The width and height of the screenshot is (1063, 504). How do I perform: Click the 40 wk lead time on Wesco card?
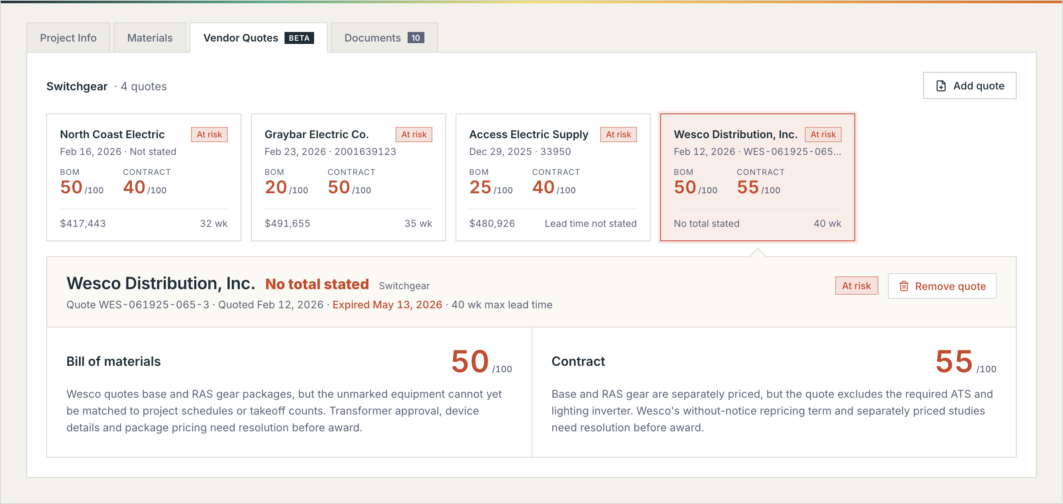[x=827, y=224]
